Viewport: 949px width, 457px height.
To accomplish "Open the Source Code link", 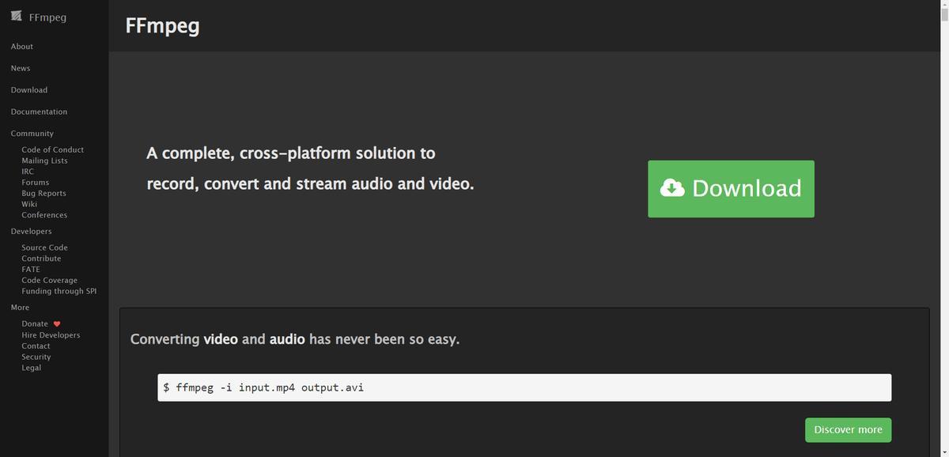I will (44, 247).
